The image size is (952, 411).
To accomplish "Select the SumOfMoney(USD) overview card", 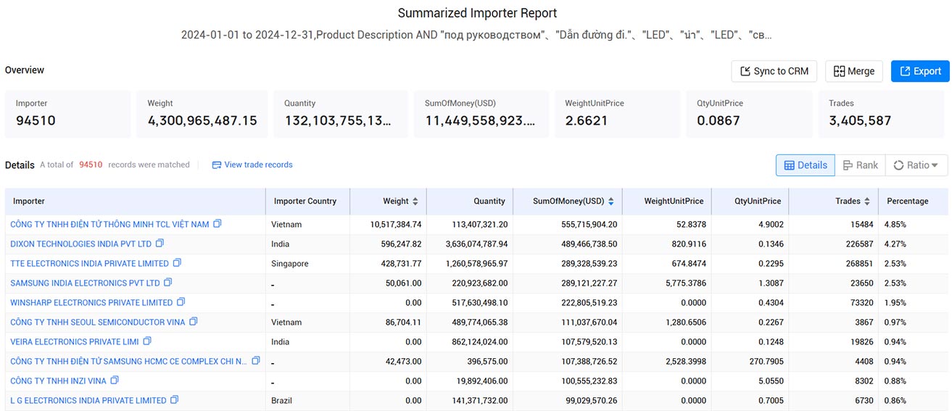I will pyautogui.click(x=481, y=114).
